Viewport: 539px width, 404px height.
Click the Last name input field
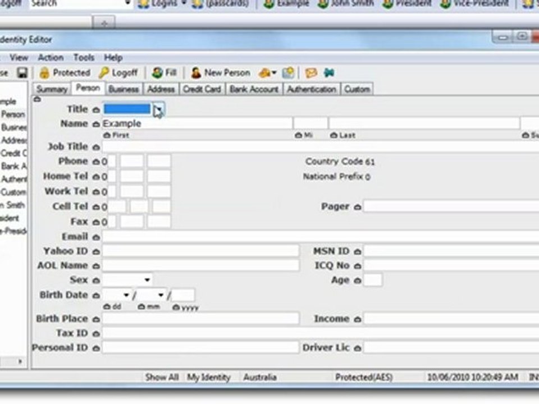point(424,123)
